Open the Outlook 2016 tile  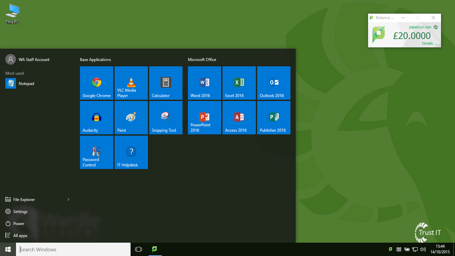coord(274,83)
